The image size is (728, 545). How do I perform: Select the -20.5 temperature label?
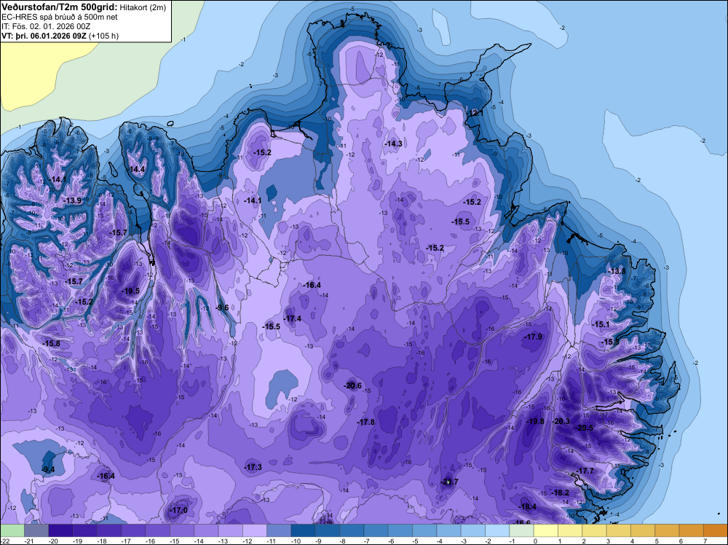tap(584, 428)
